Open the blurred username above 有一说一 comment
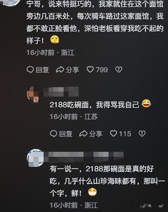The image size is (168, 212). (x=84, y=157)
